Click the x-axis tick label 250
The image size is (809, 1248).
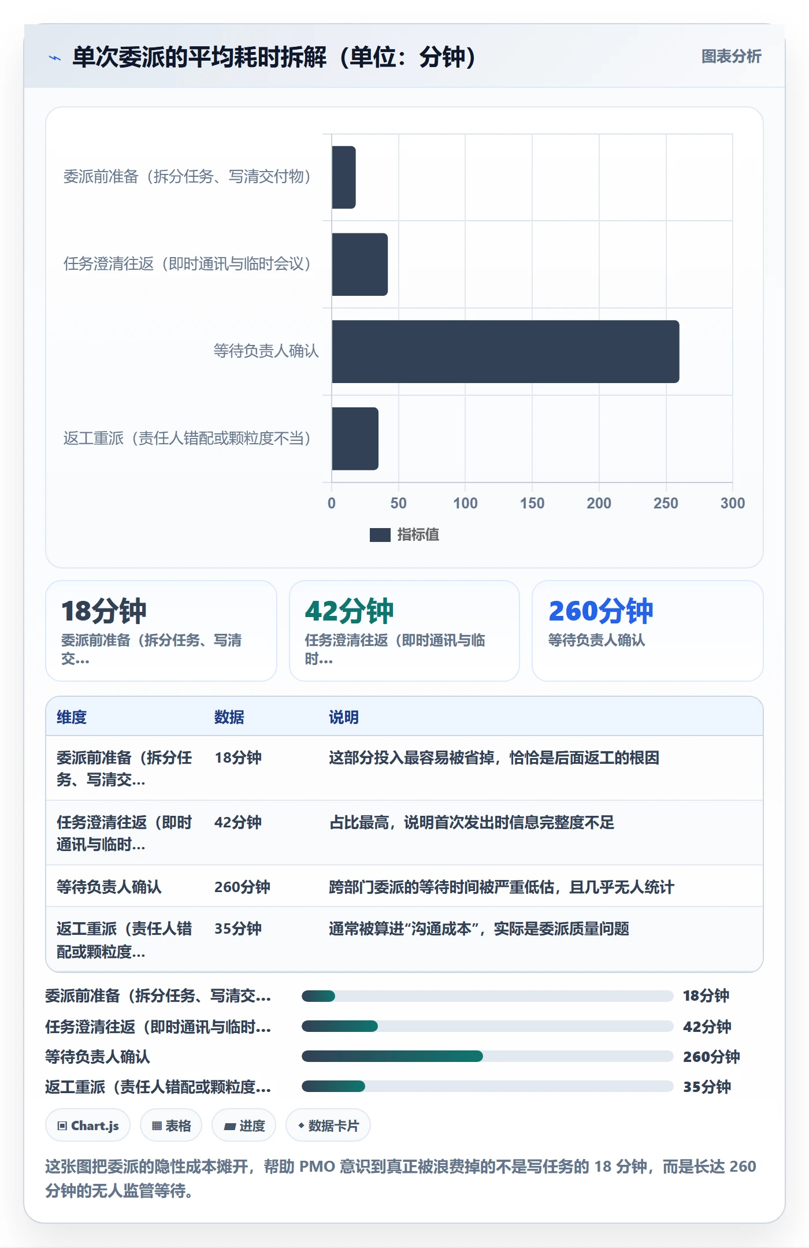pos(666,503)
